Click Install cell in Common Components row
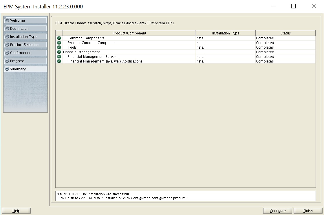The image size is (324, 215). click(x=200, y=38)
